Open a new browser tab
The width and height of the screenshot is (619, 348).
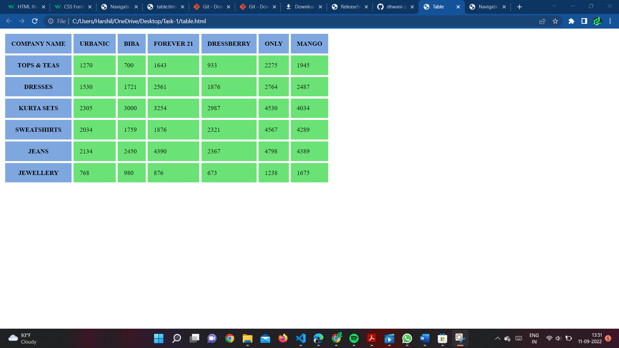(x=519, y=6)
